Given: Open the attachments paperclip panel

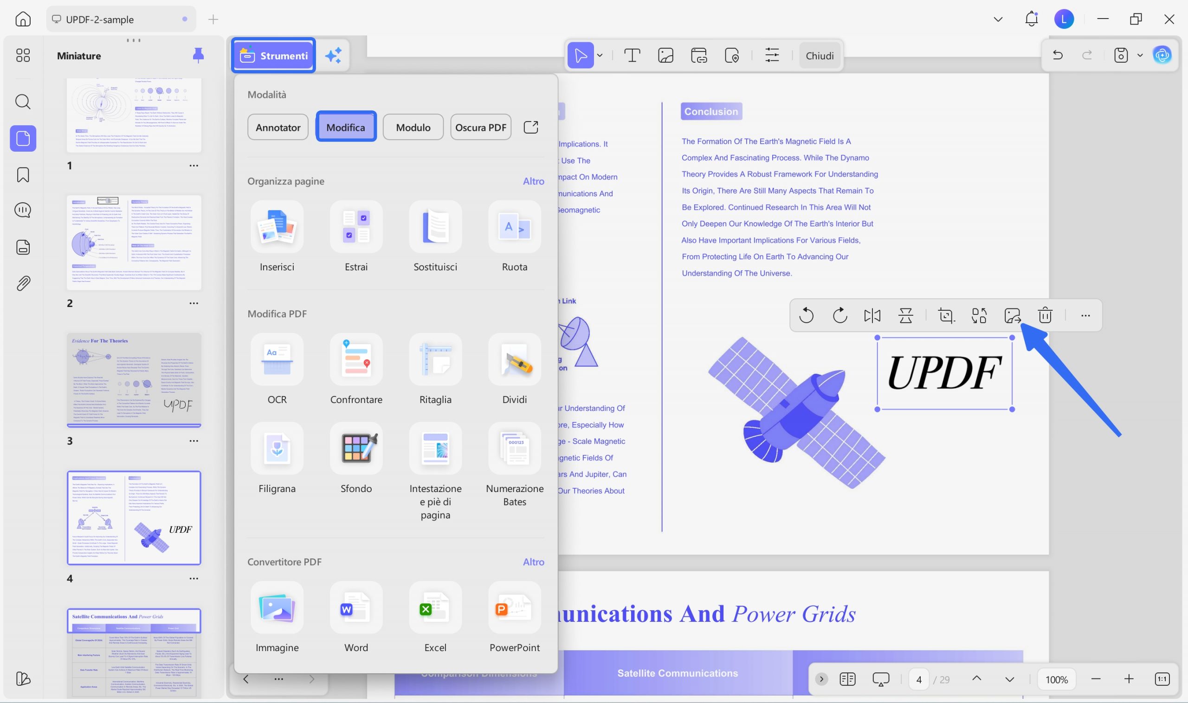Looking at the screenshot, I should [23, 283].
